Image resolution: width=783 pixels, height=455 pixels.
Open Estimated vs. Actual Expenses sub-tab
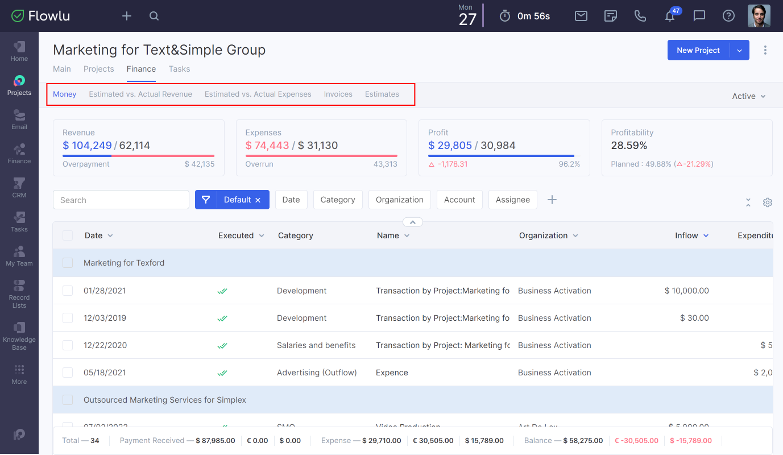tap(258, 94)
